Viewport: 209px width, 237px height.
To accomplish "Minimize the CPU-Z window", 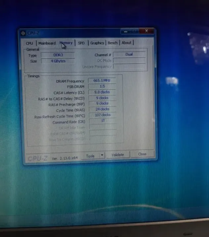I will (126, 32).
